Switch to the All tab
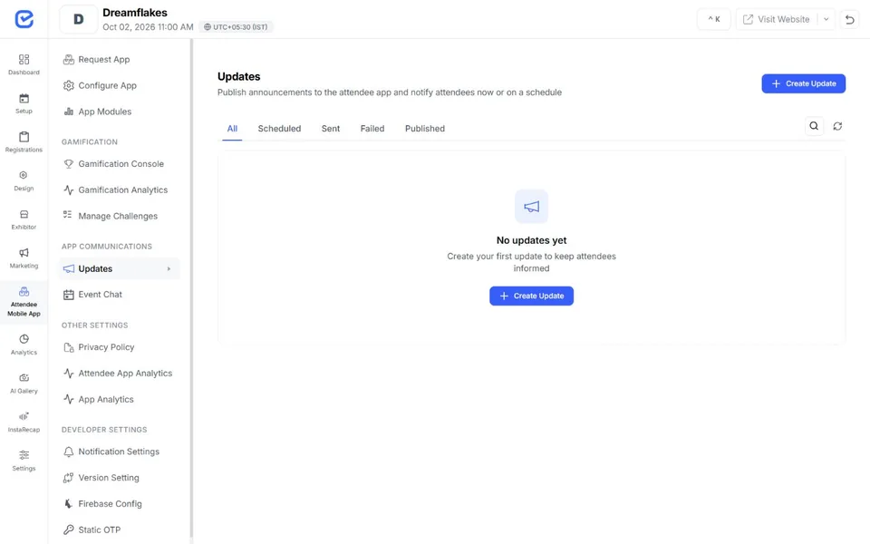This screenshot has width=870, height=544. [x=232, y=129]
